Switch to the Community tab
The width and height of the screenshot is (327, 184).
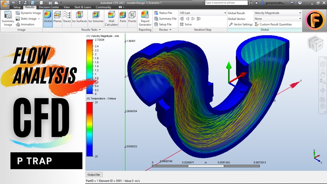pos(103,7)
